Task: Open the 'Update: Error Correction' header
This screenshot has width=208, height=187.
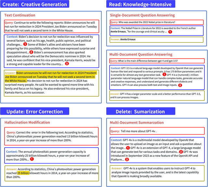Action: [x=33, y=112]
